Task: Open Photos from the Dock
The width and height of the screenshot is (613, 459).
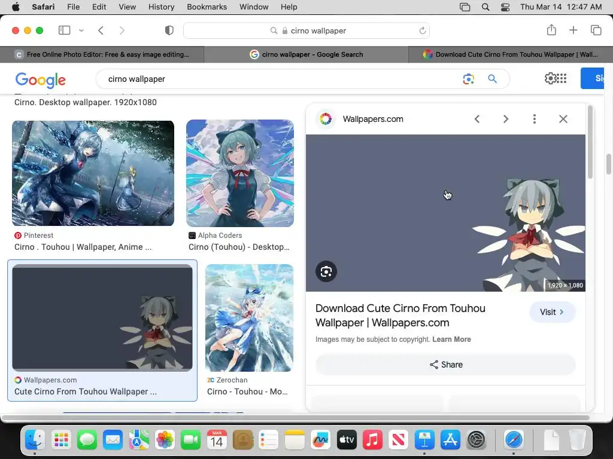Action: (165, 440)
